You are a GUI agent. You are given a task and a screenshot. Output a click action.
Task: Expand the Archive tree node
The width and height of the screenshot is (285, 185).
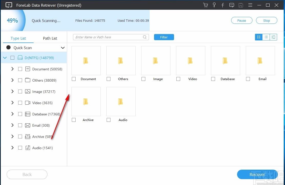click(12, 137)
